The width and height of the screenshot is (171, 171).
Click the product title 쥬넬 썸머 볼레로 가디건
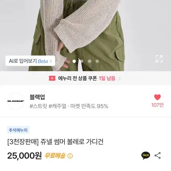(72, 142)
